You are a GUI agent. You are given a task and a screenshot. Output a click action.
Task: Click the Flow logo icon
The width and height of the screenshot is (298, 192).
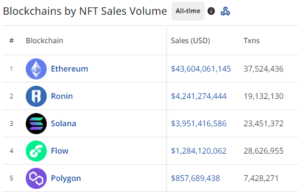coord(36,151)
